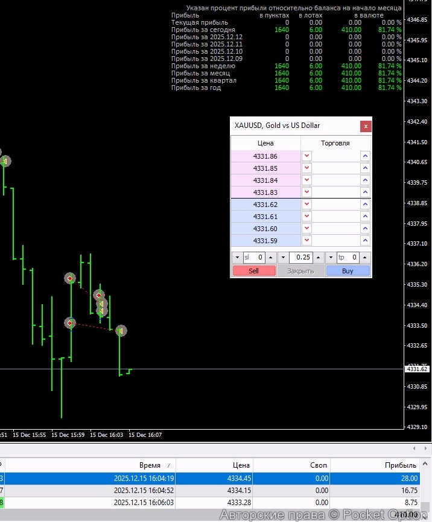This screenshot has height=522, width=432.
Task: Click red down arrow at price 4331.62
Action: click(307, 205)
